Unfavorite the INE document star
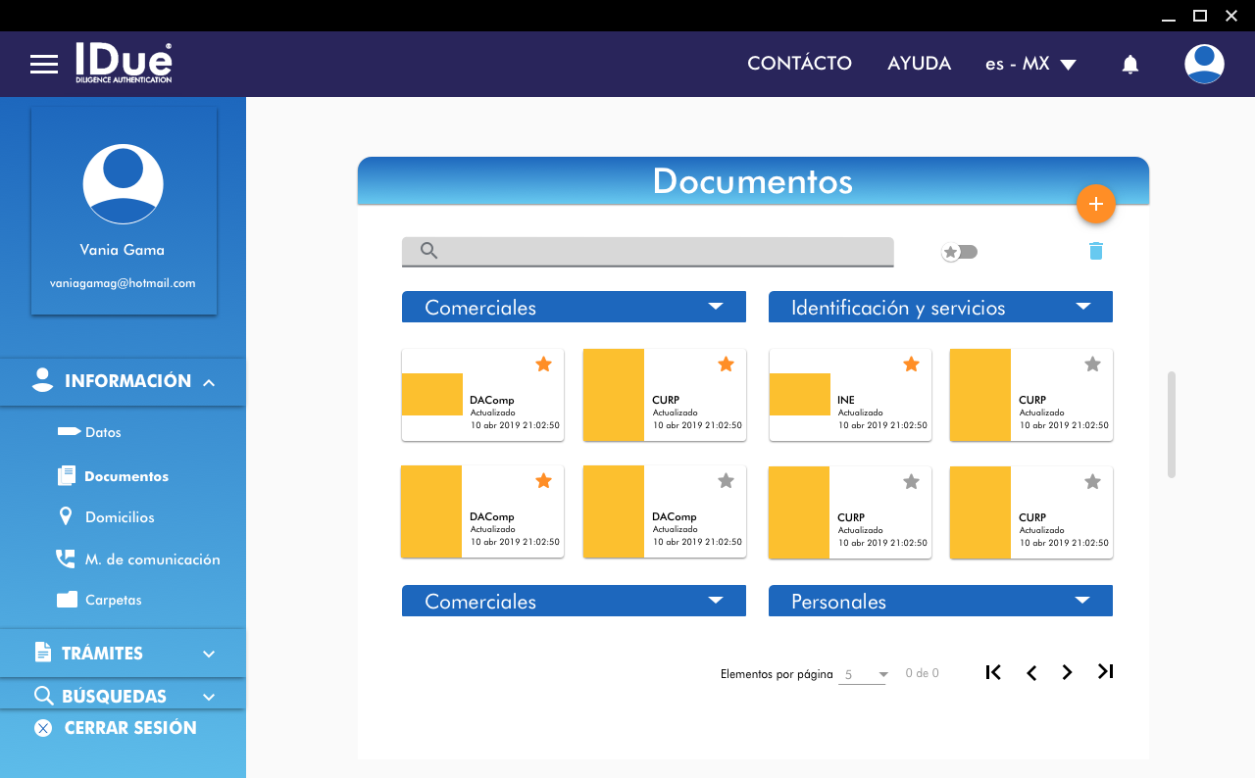Image resolution: width=1255 pixels, height=778 pixels. 911,365
